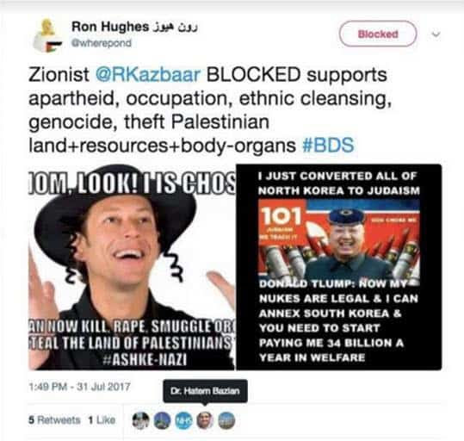Open the left attached image with the man in black hat
This screenshot has height=441, width=464.
[132, 267]
